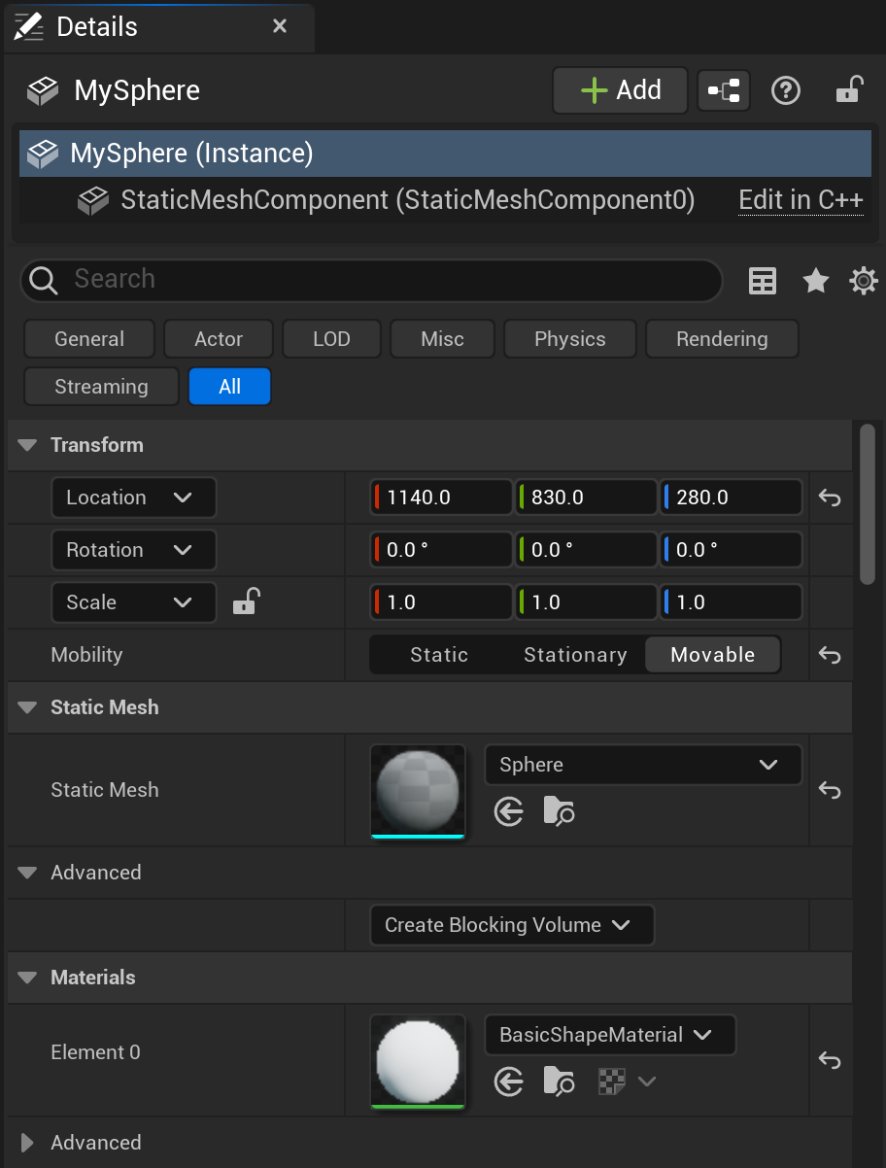This screenshot has width=886, height=1168.
Task: Toggle the Scale ratio lock
Action: click(245, 602)
